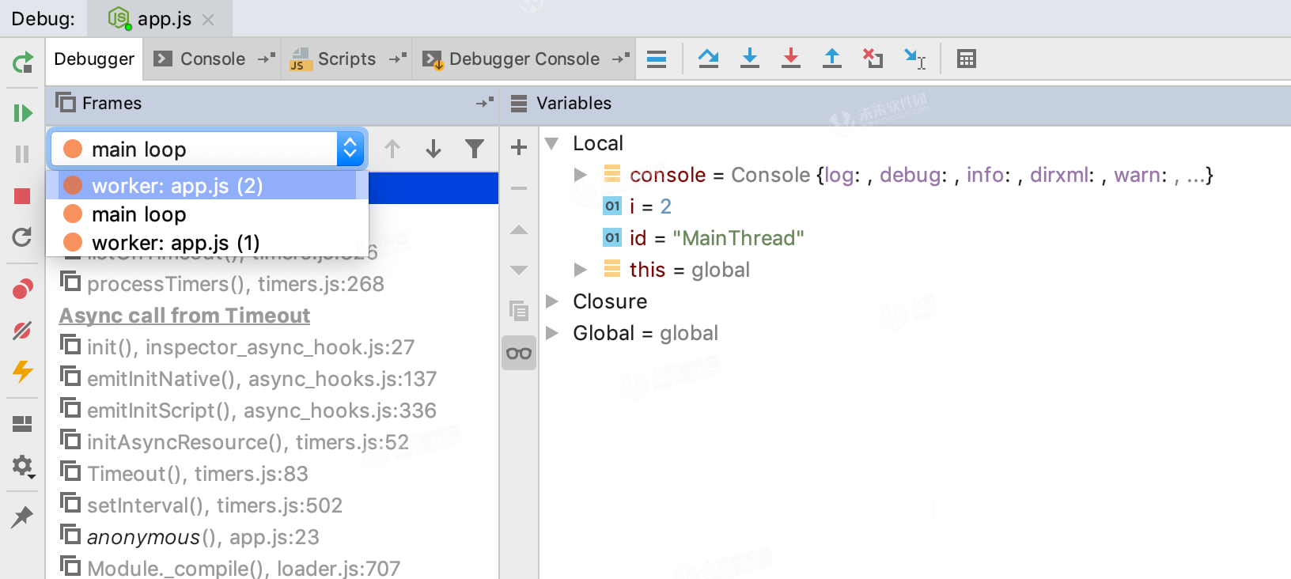Expand the Global = global node
This screenshot has height=579, width=1291.
tap(552, 333)
